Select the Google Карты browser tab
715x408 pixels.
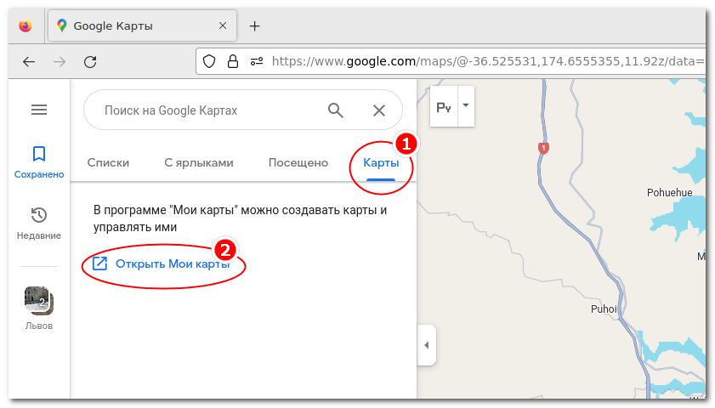(x=142, y=25)
